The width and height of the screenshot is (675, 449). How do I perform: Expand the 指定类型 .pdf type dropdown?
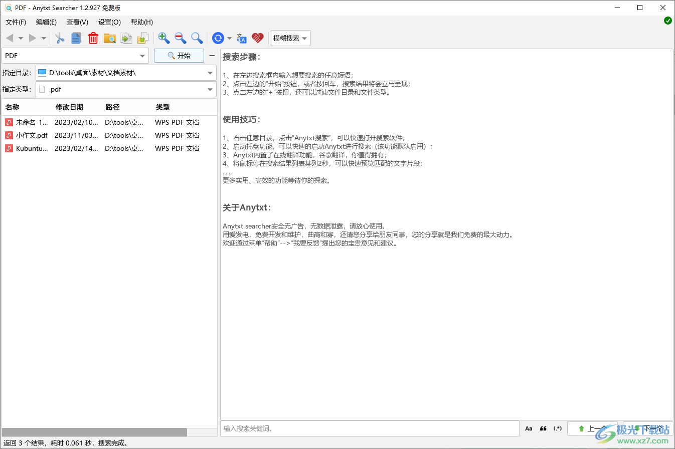tap(210, 90)
